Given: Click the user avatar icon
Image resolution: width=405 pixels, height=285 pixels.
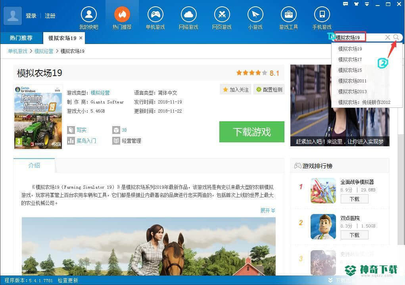Looking at the screenshot, I should 13,16.
